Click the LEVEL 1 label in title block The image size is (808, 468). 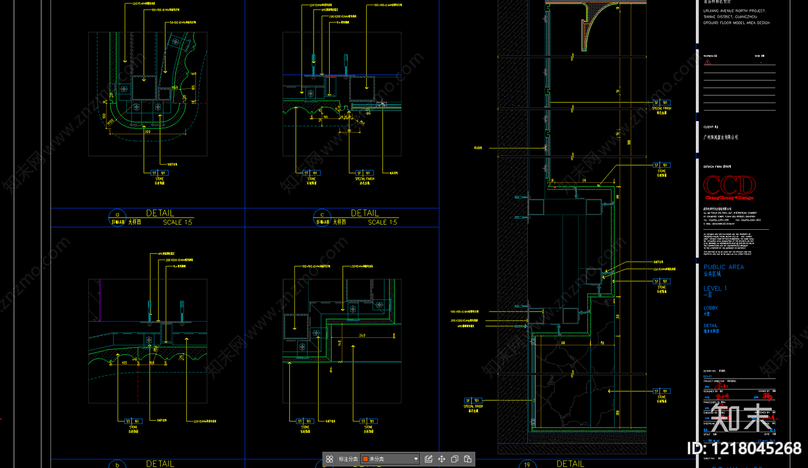click(715, 288)
